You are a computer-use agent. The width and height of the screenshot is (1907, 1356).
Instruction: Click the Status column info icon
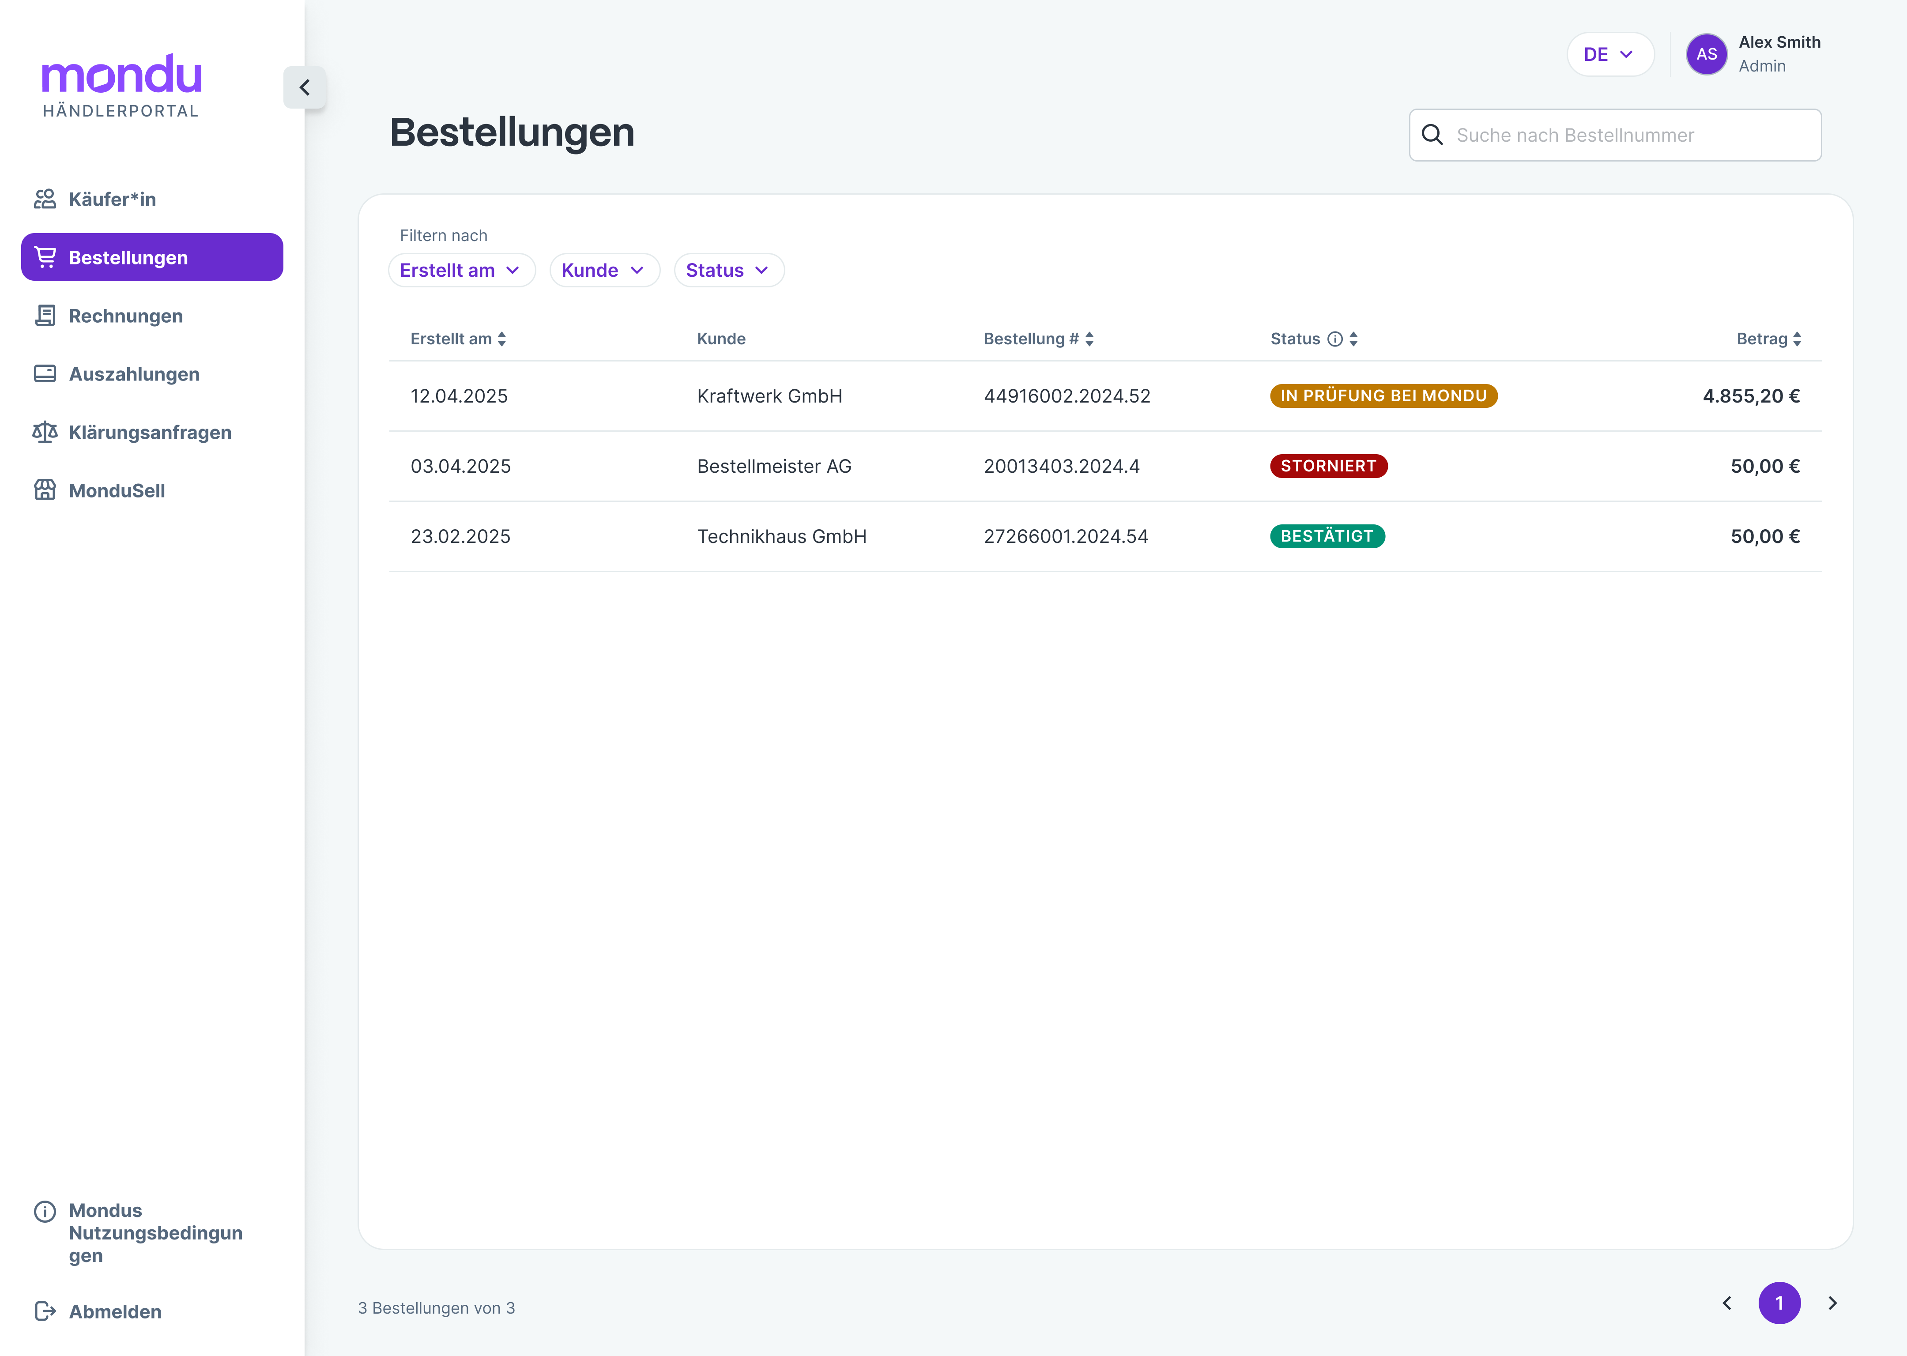1334,339
